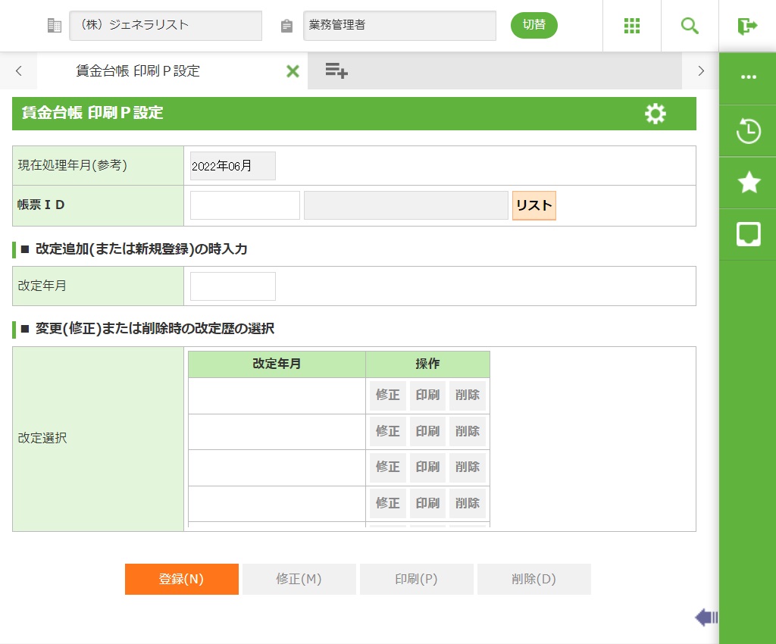Open the apps grid menu icon
Viewport: 776px width, 644px height.
tap(632, 26)
